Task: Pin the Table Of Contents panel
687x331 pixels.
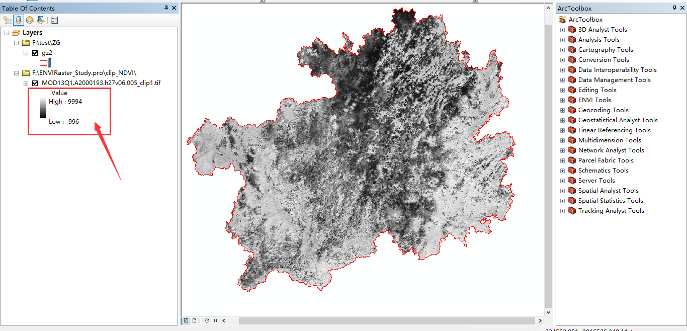Action: coord(165,8)
